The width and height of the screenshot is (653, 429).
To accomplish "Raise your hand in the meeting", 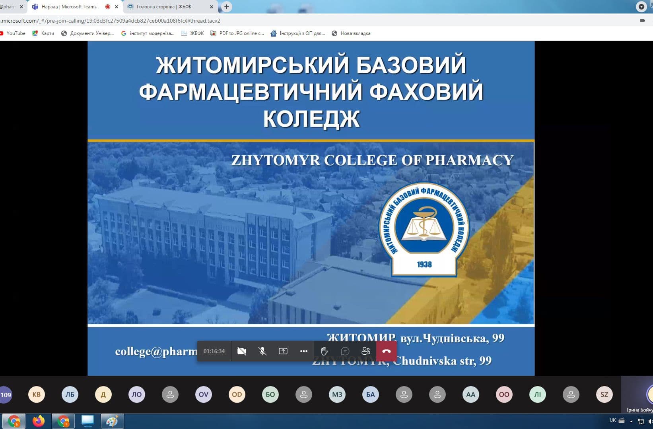I will click(325, 351).
